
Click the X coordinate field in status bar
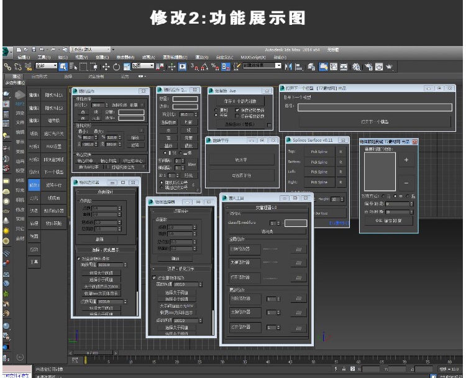pos(370,369)
